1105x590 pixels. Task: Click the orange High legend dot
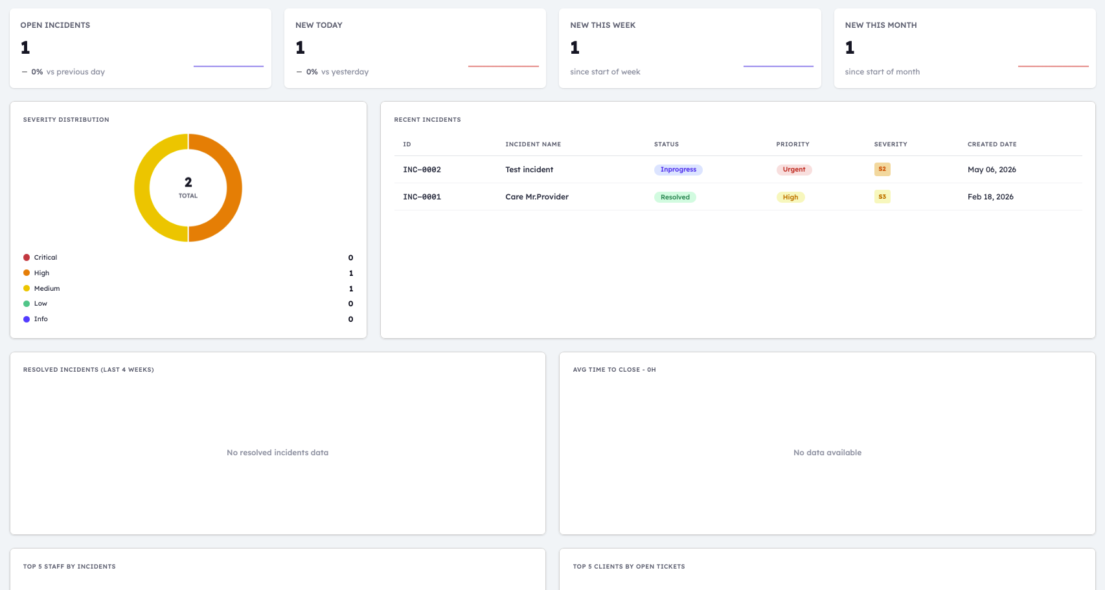point(27,273)
